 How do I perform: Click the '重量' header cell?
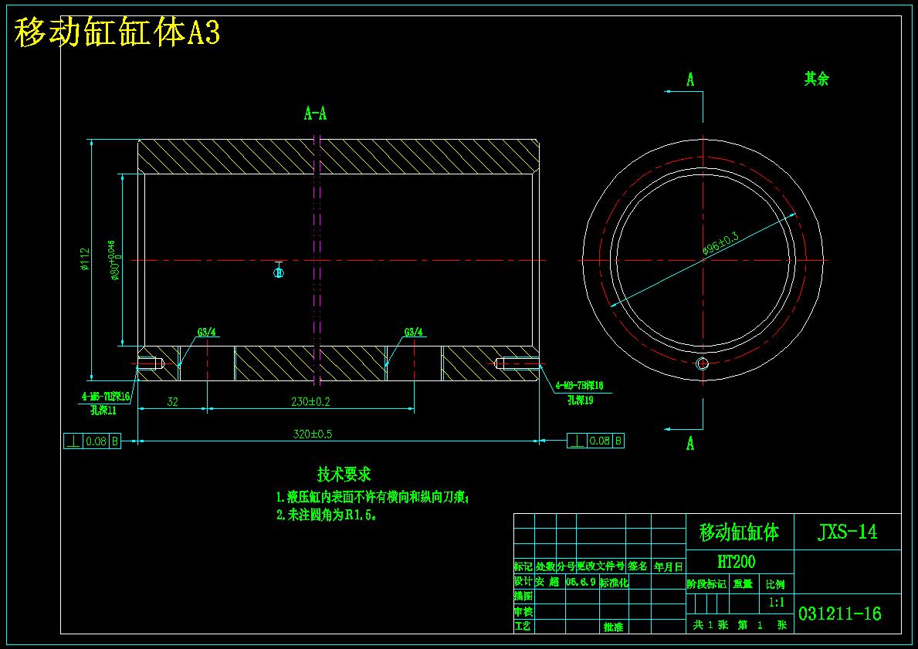pyautogui.click(x=744, y=584)
